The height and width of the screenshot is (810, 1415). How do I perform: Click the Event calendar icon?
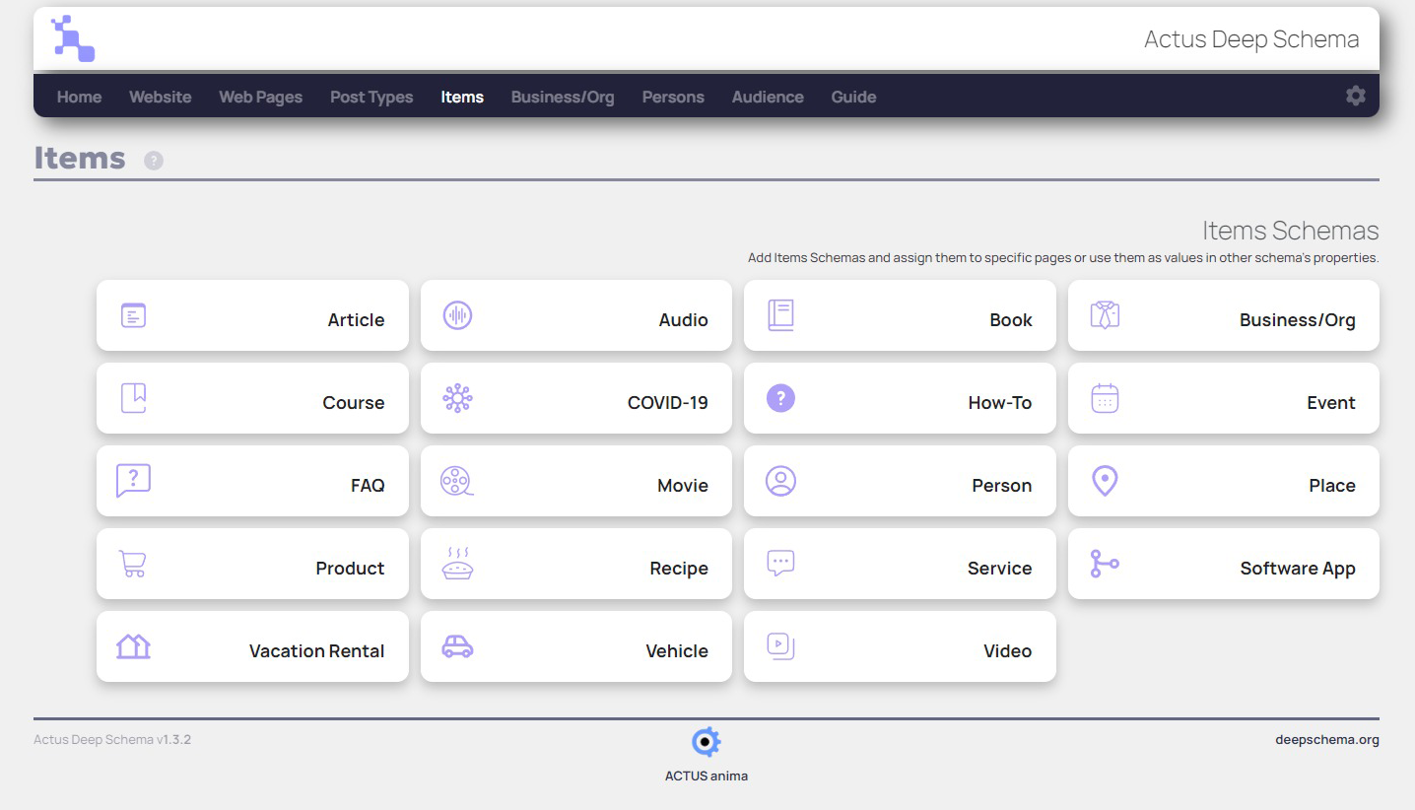(x=1105, y=398)
